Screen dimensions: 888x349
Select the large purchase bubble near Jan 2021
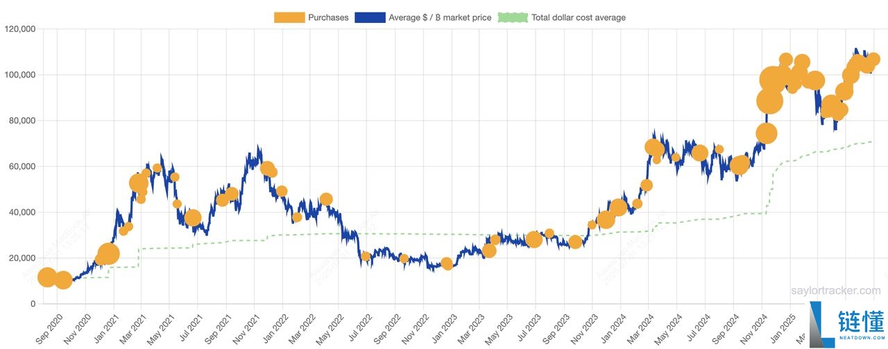(x=108, y=254)
